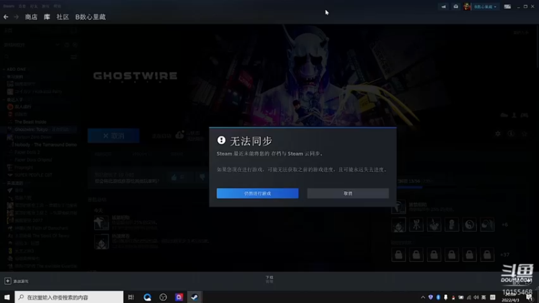Screen dimensions: 539x303
Task: Click the Steam icon on the taskbar
Action: pyautogui.click(x=195, y=297)
